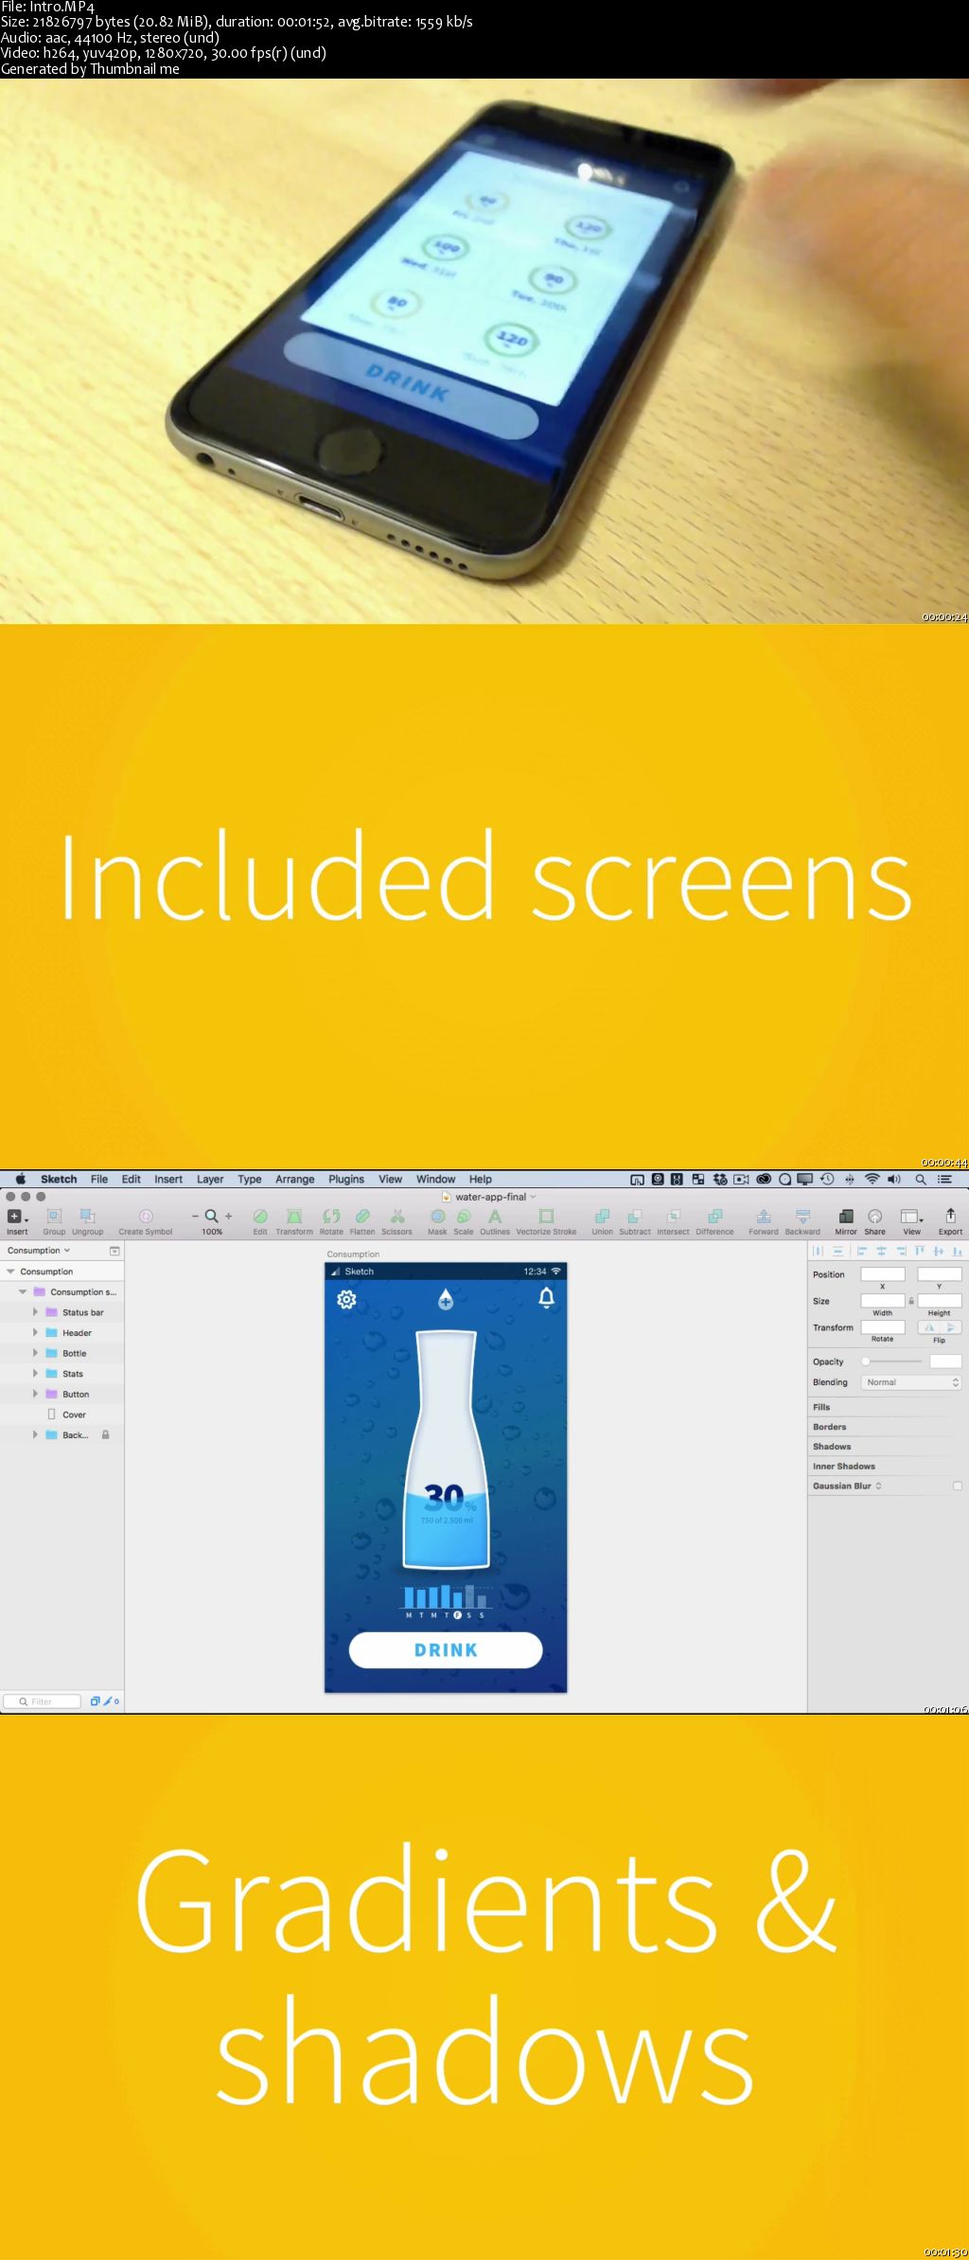Click the Group toolbar icon
Image resolution: width=969 pixels, height=2260 pixels.
click(x=54, y=1217)
